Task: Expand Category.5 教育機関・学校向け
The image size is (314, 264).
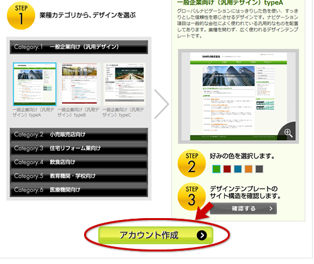Action: (79, 176)
